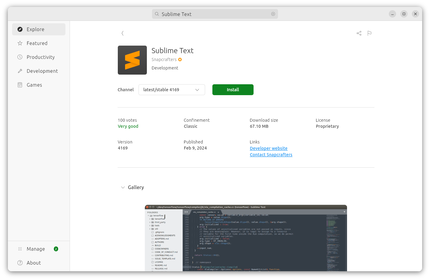430x280 pixels.
Task: Click the Productivity clock icon
Action: [20, 57]
